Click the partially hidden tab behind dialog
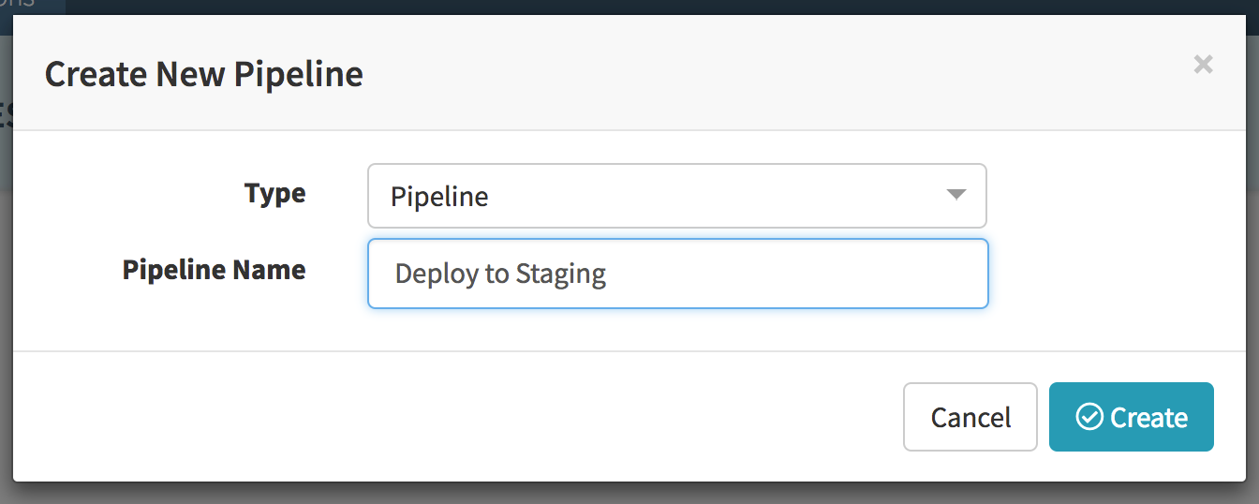1259x504 pixels. point(28,5)
